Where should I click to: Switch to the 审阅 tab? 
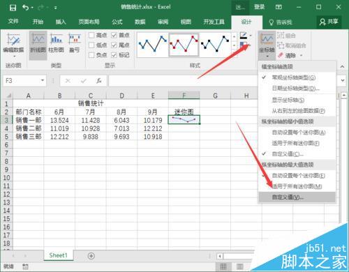(163, 22)
